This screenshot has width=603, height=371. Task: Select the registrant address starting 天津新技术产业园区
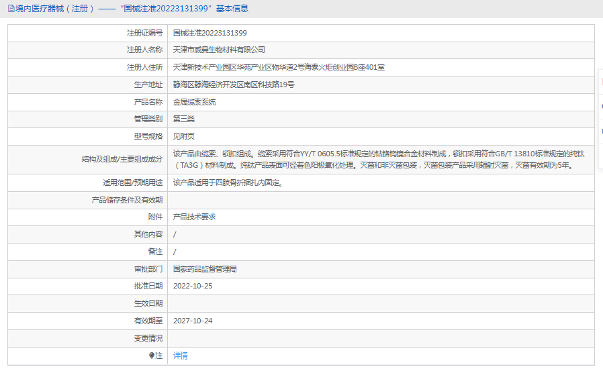279,67
